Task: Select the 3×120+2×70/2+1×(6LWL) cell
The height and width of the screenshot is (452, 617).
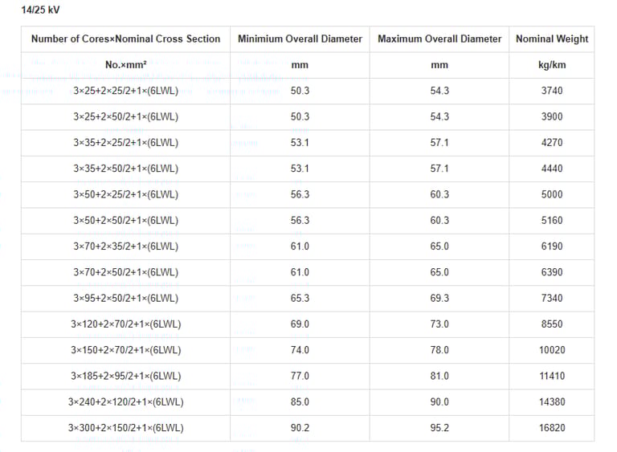Action: point(125,324)
